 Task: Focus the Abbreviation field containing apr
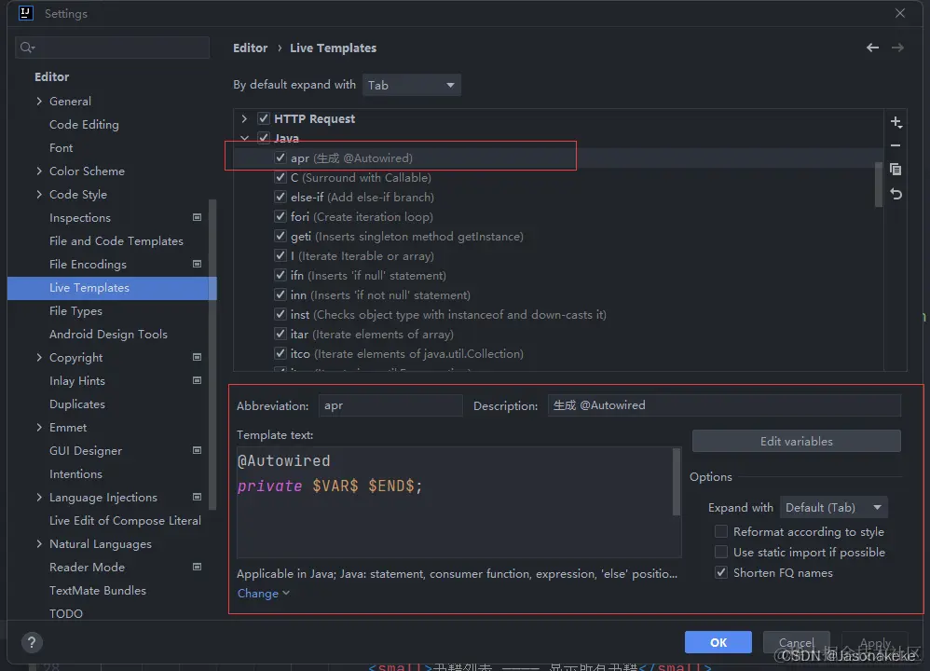[x=390, y=405]
